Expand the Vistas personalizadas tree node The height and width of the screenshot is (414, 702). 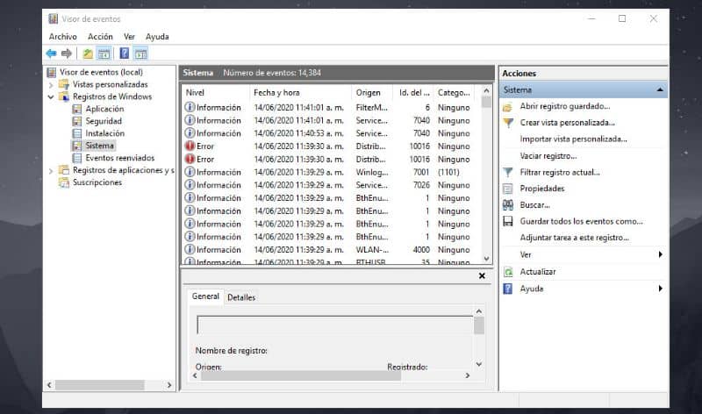pyautogui.click(x=51, y=84)
